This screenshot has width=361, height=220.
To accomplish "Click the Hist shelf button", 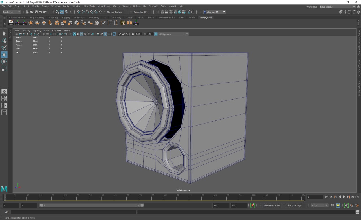I will [x=11, y=23].
